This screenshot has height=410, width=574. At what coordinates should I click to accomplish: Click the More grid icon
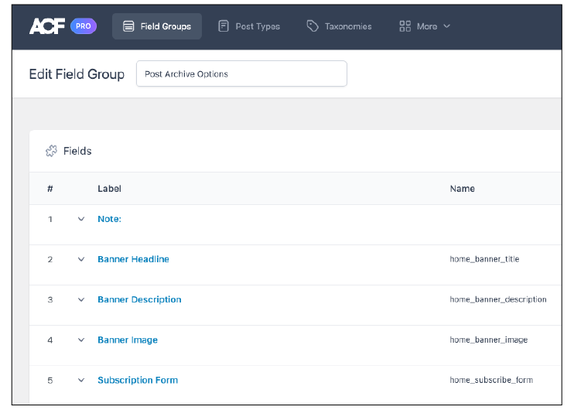click(x=405, y=26)
